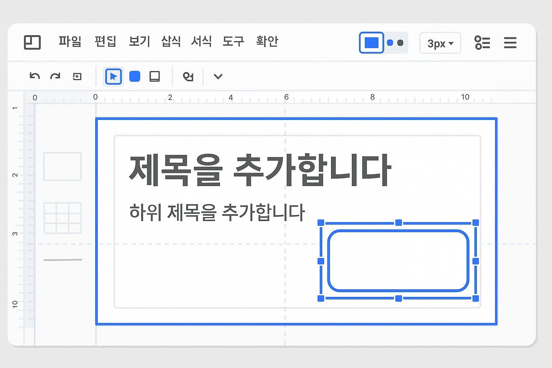
Task: Click the subtitle text 하위 제목을 추가합니다
Action: [x=217, y=212]
